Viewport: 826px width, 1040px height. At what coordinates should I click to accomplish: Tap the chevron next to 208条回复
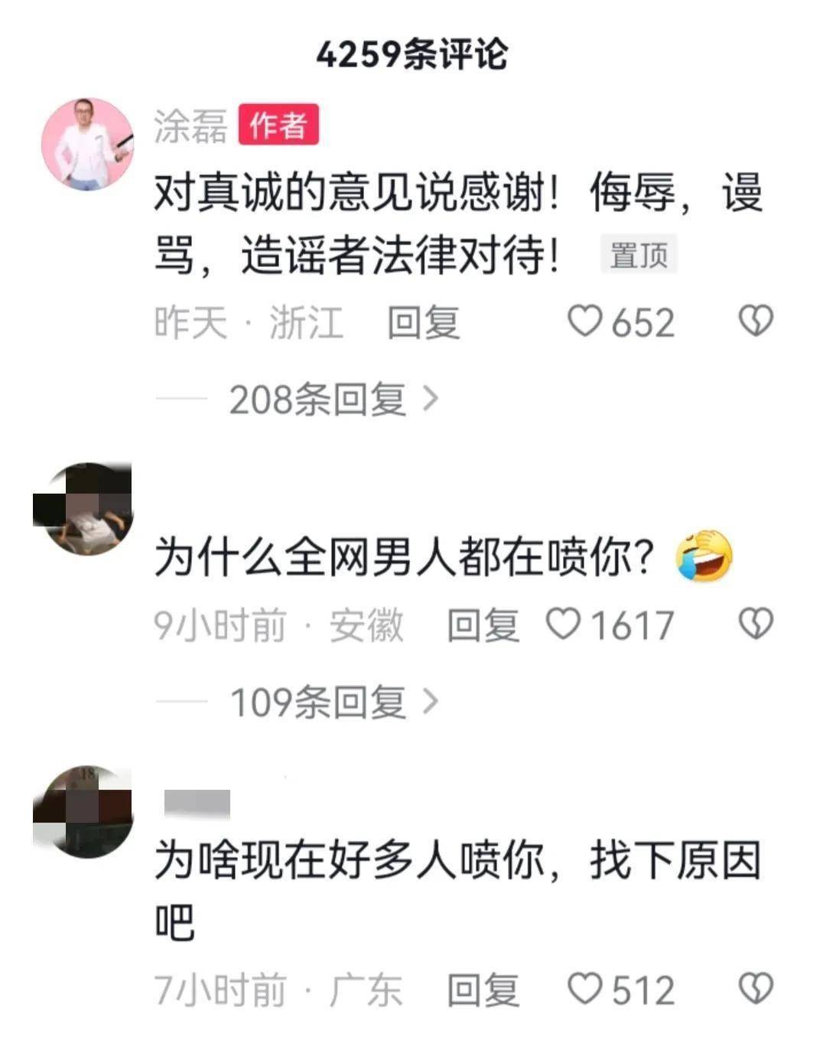(x=431, y=399)
